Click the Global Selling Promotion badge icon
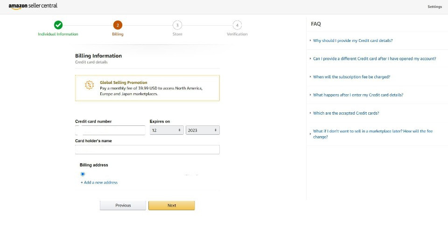Screen dimensions: 448x241 coord(89,85)
